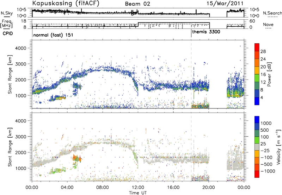This screenshot has height=195, width=282.
Task: Select the Power [dB] colorbar title
Action: (269, 74)
